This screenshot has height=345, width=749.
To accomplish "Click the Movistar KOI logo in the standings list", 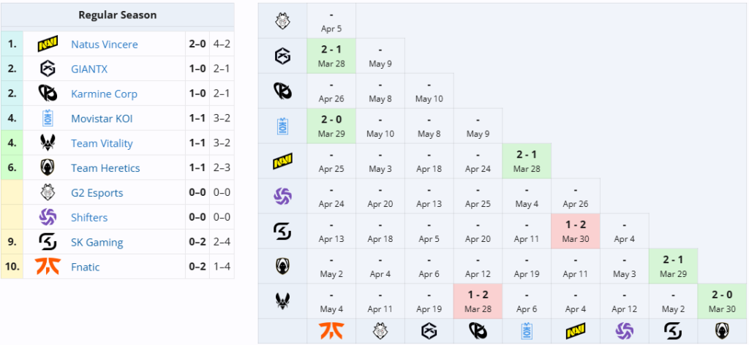I will point(48,119).
